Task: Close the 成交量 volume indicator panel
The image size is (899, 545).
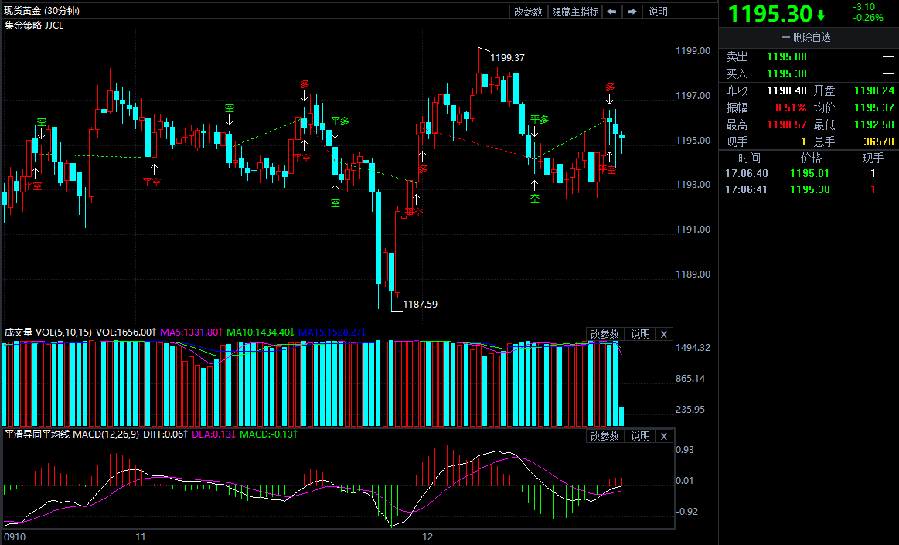Action: [x=664, y=334]
